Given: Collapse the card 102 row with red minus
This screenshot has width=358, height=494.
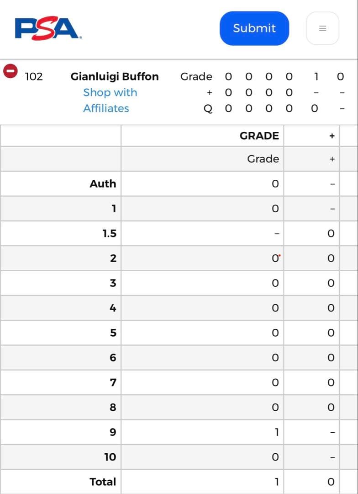Looking at the screenshot, I should 11,71.
